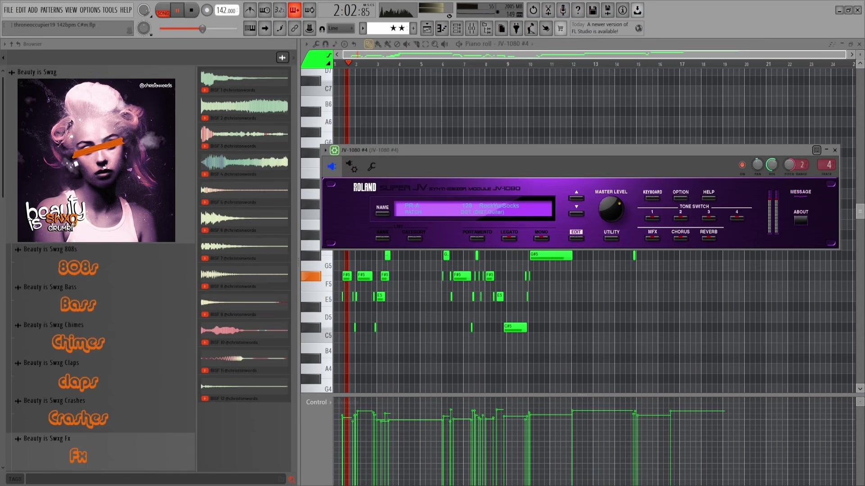Viewport: 865px width, 486px height.
Task: Click the metronome icon in the toolbar
Action: [x=250, y=10]
